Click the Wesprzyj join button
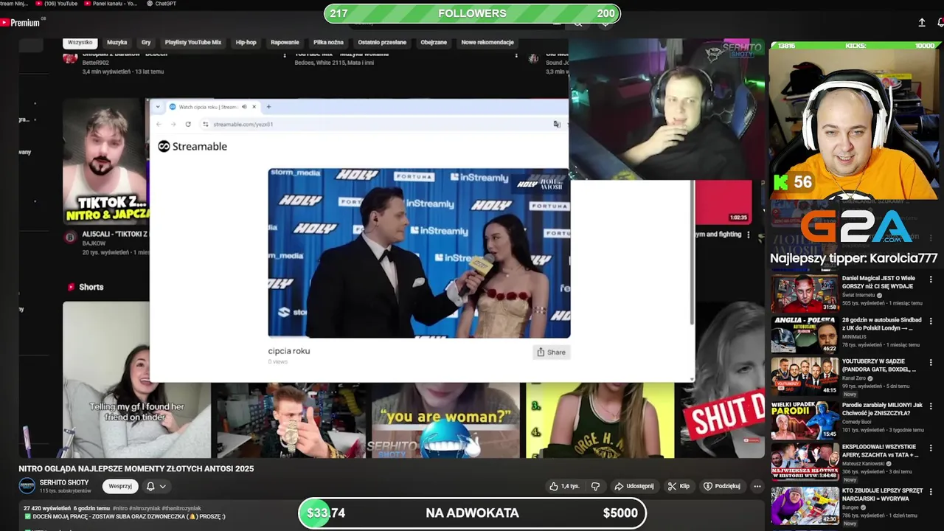Image resolution: width=944 pixels, height=531 pixels. click(x=120, y=486)
